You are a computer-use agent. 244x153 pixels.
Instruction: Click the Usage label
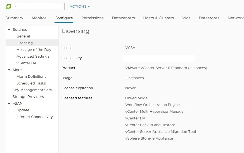[x=67, y=78]
